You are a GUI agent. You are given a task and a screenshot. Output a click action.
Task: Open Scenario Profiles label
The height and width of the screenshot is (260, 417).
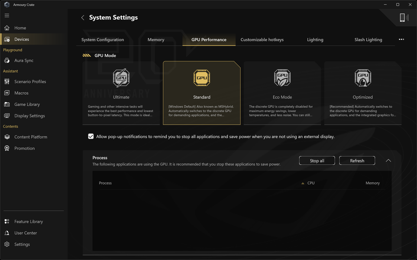[30, 82]
